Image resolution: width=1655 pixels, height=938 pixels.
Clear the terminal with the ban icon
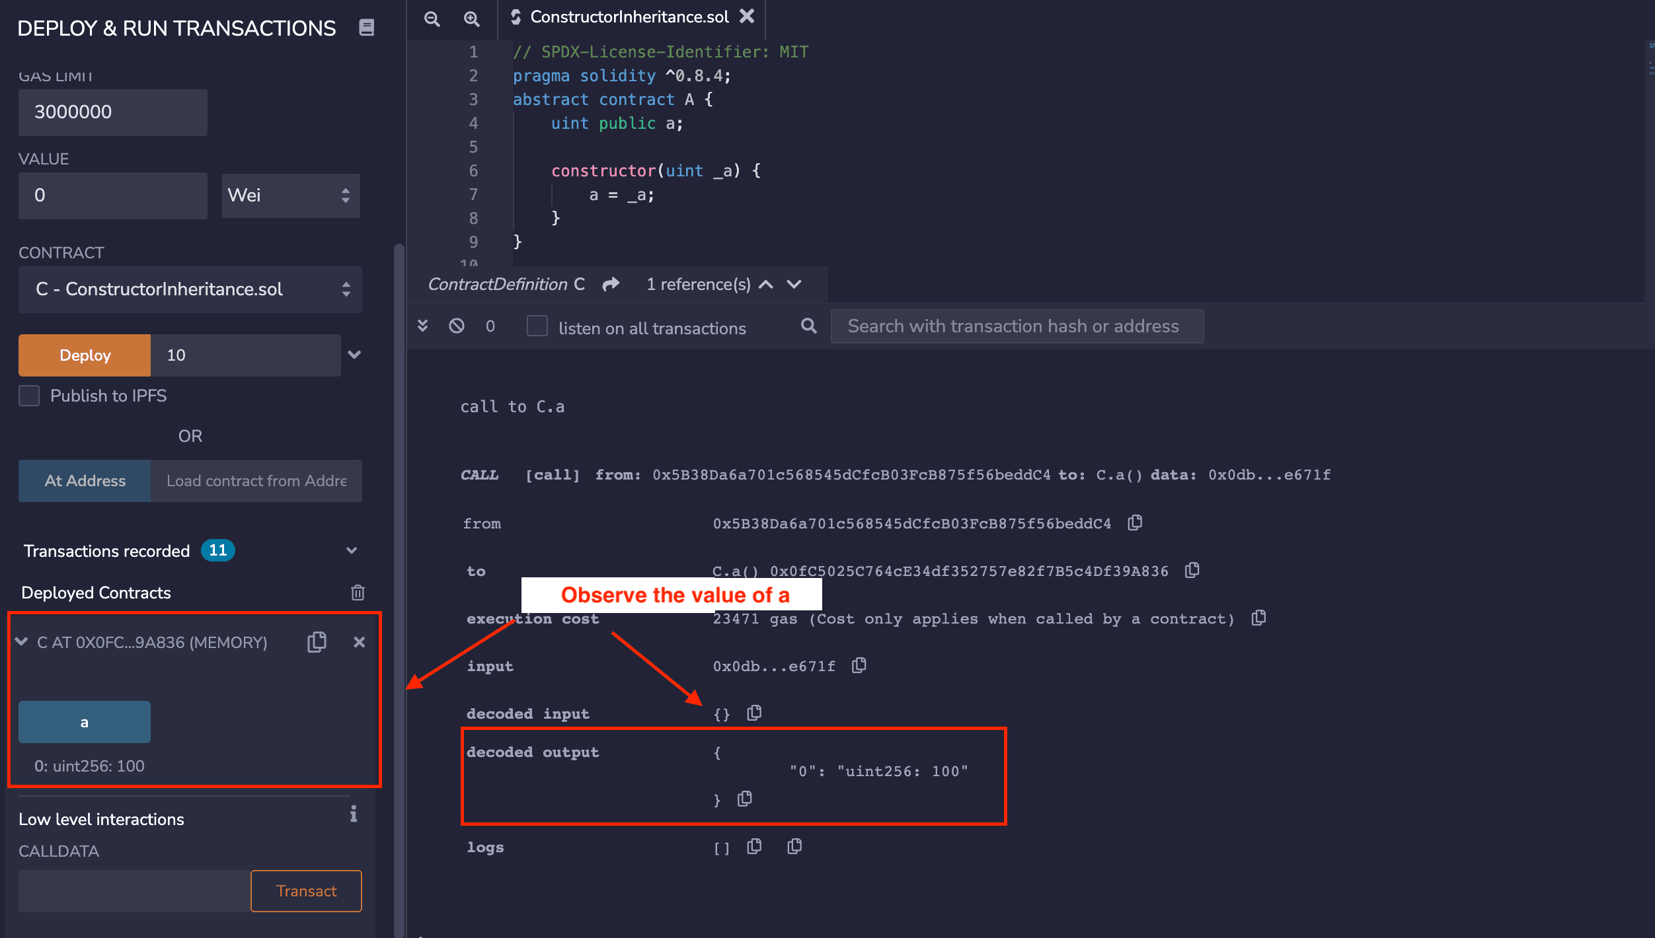(x=457, y=326)
